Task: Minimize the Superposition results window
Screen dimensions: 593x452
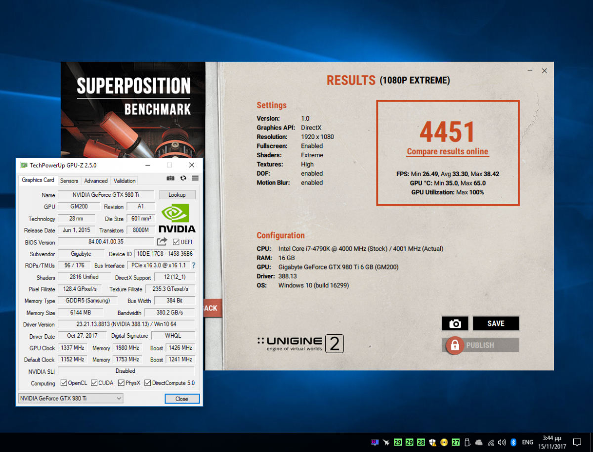Action: tap(530, 71)
